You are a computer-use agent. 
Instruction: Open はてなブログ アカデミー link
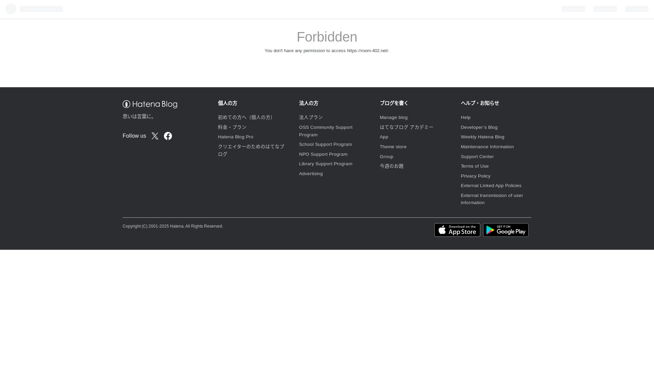[x=407, y=127]
